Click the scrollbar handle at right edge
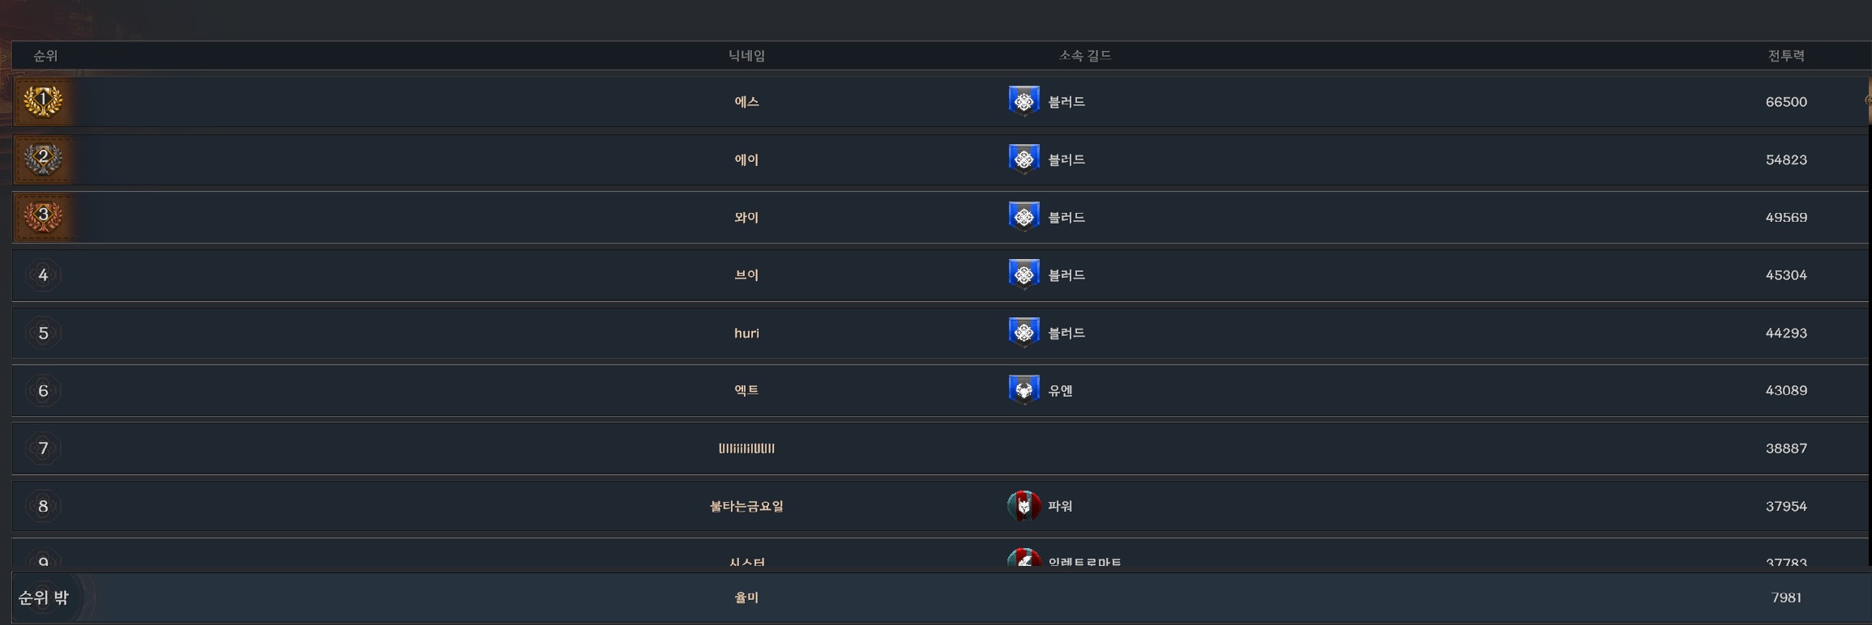 (x=1868, y=100)
